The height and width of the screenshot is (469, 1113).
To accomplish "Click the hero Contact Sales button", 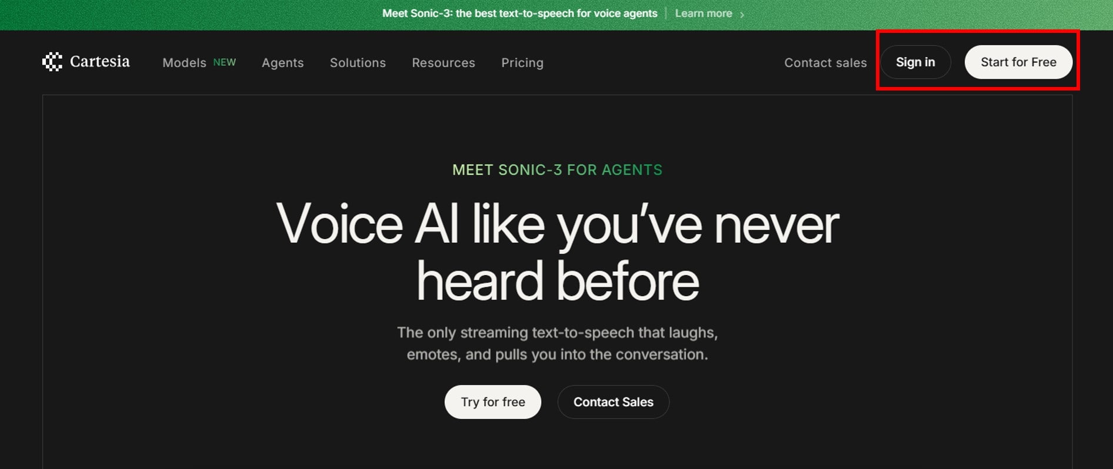I will [x=613, y=402].
